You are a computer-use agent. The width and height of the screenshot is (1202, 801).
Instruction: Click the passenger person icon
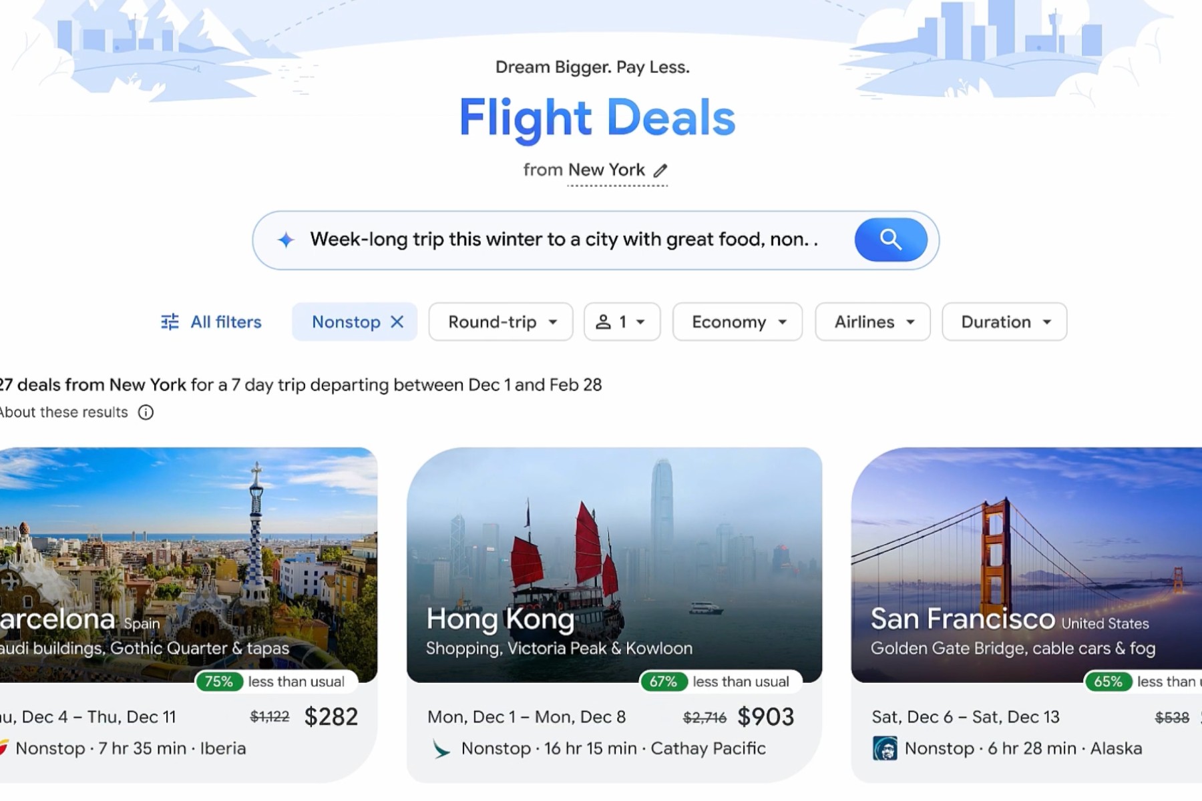pos(603,322)
